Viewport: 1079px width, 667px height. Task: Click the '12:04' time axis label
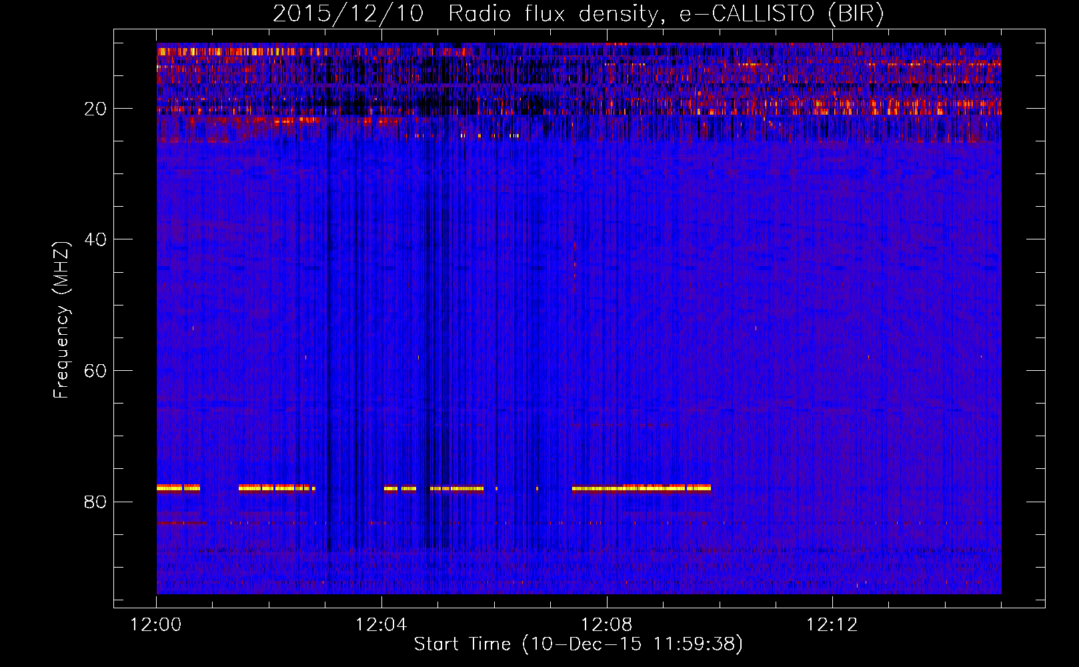381,625
